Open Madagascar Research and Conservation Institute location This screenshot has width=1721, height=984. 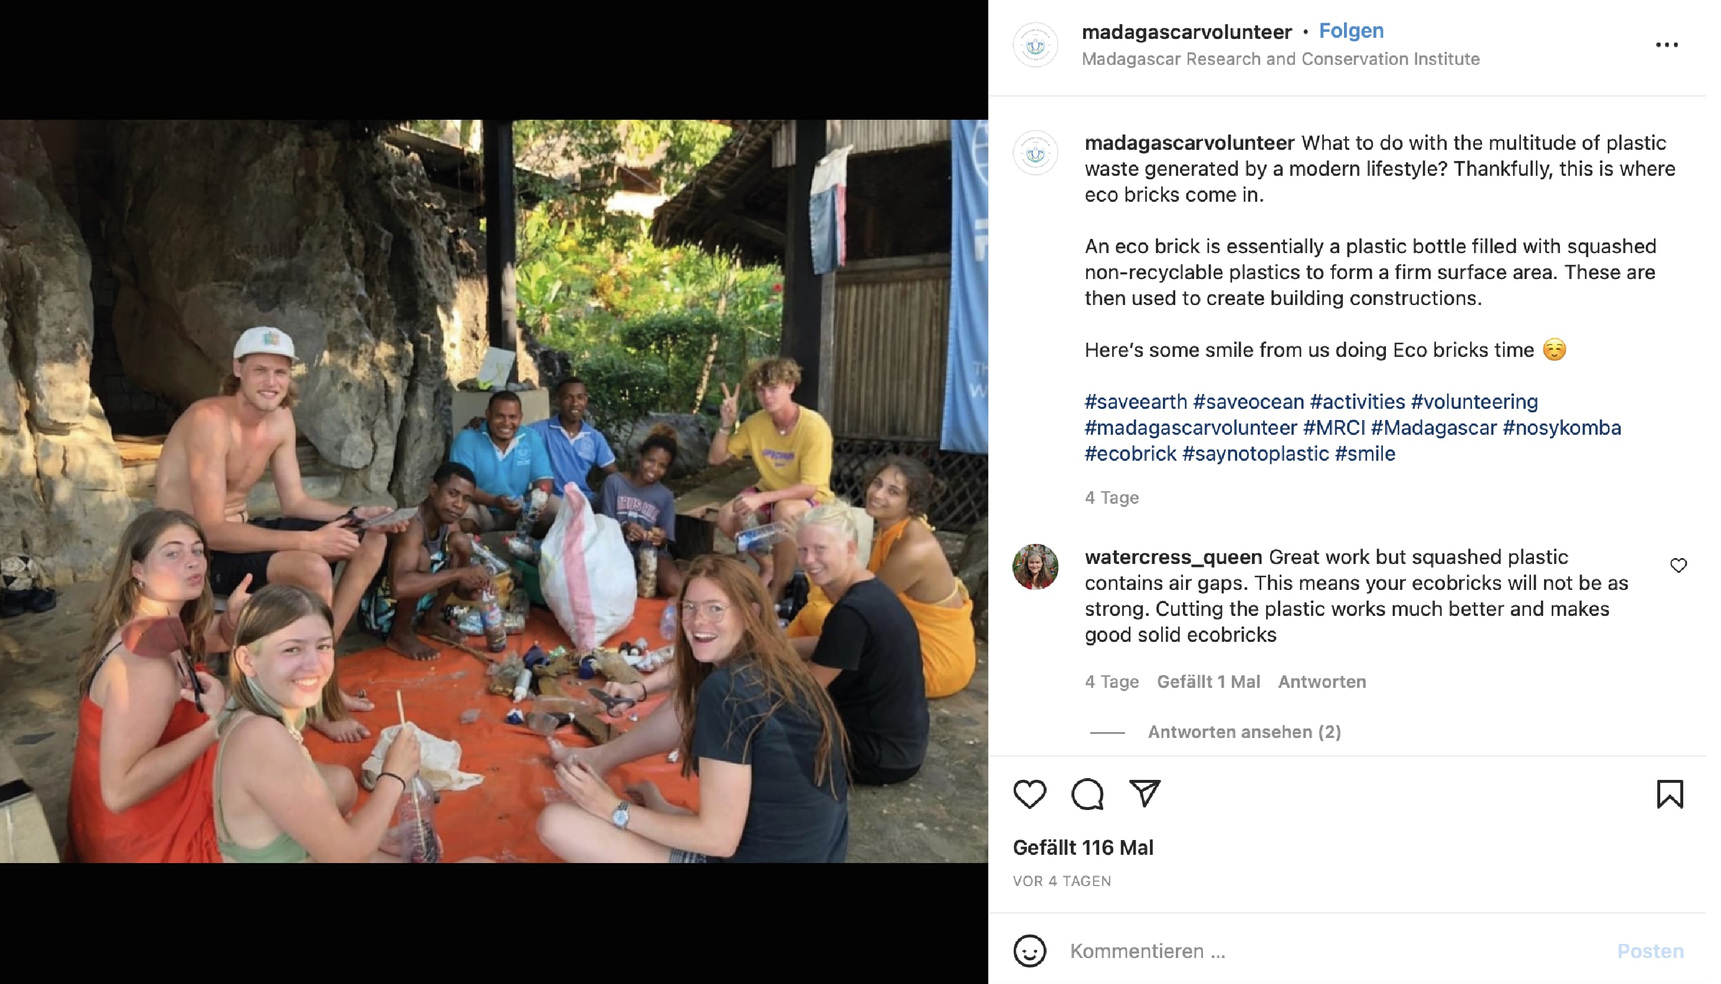(x=1280, y=60)
